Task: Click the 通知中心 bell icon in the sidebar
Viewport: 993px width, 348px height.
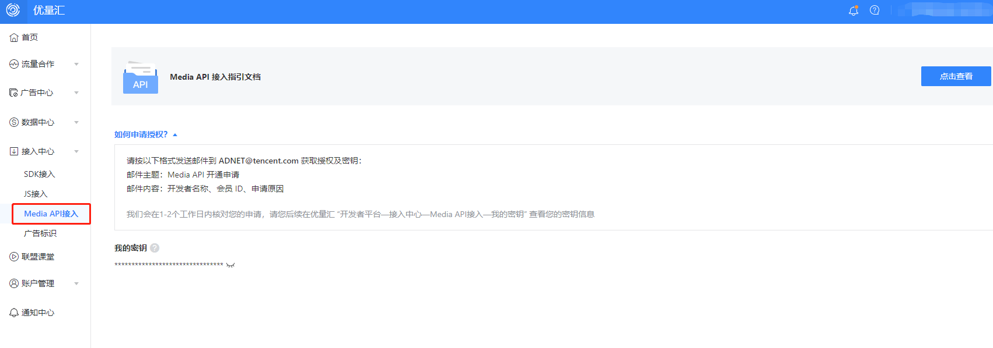Action: pyautogui.click(x=14, y=313)
